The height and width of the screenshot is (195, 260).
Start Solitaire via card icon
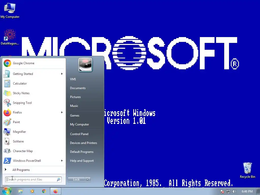pyautogui.click(x=7, y=141)
